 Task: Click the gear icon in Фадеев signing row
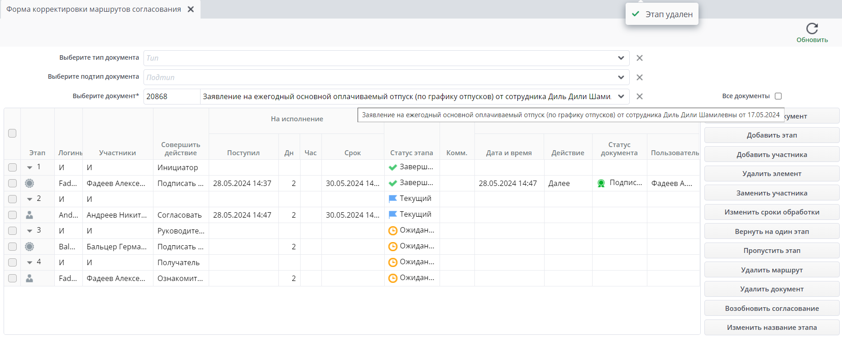pyautogui.click(x=29, y=183)
